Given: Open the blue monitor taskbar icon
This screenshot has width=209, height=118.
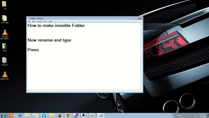Looking at the screenshot, I should pos(84,115).
